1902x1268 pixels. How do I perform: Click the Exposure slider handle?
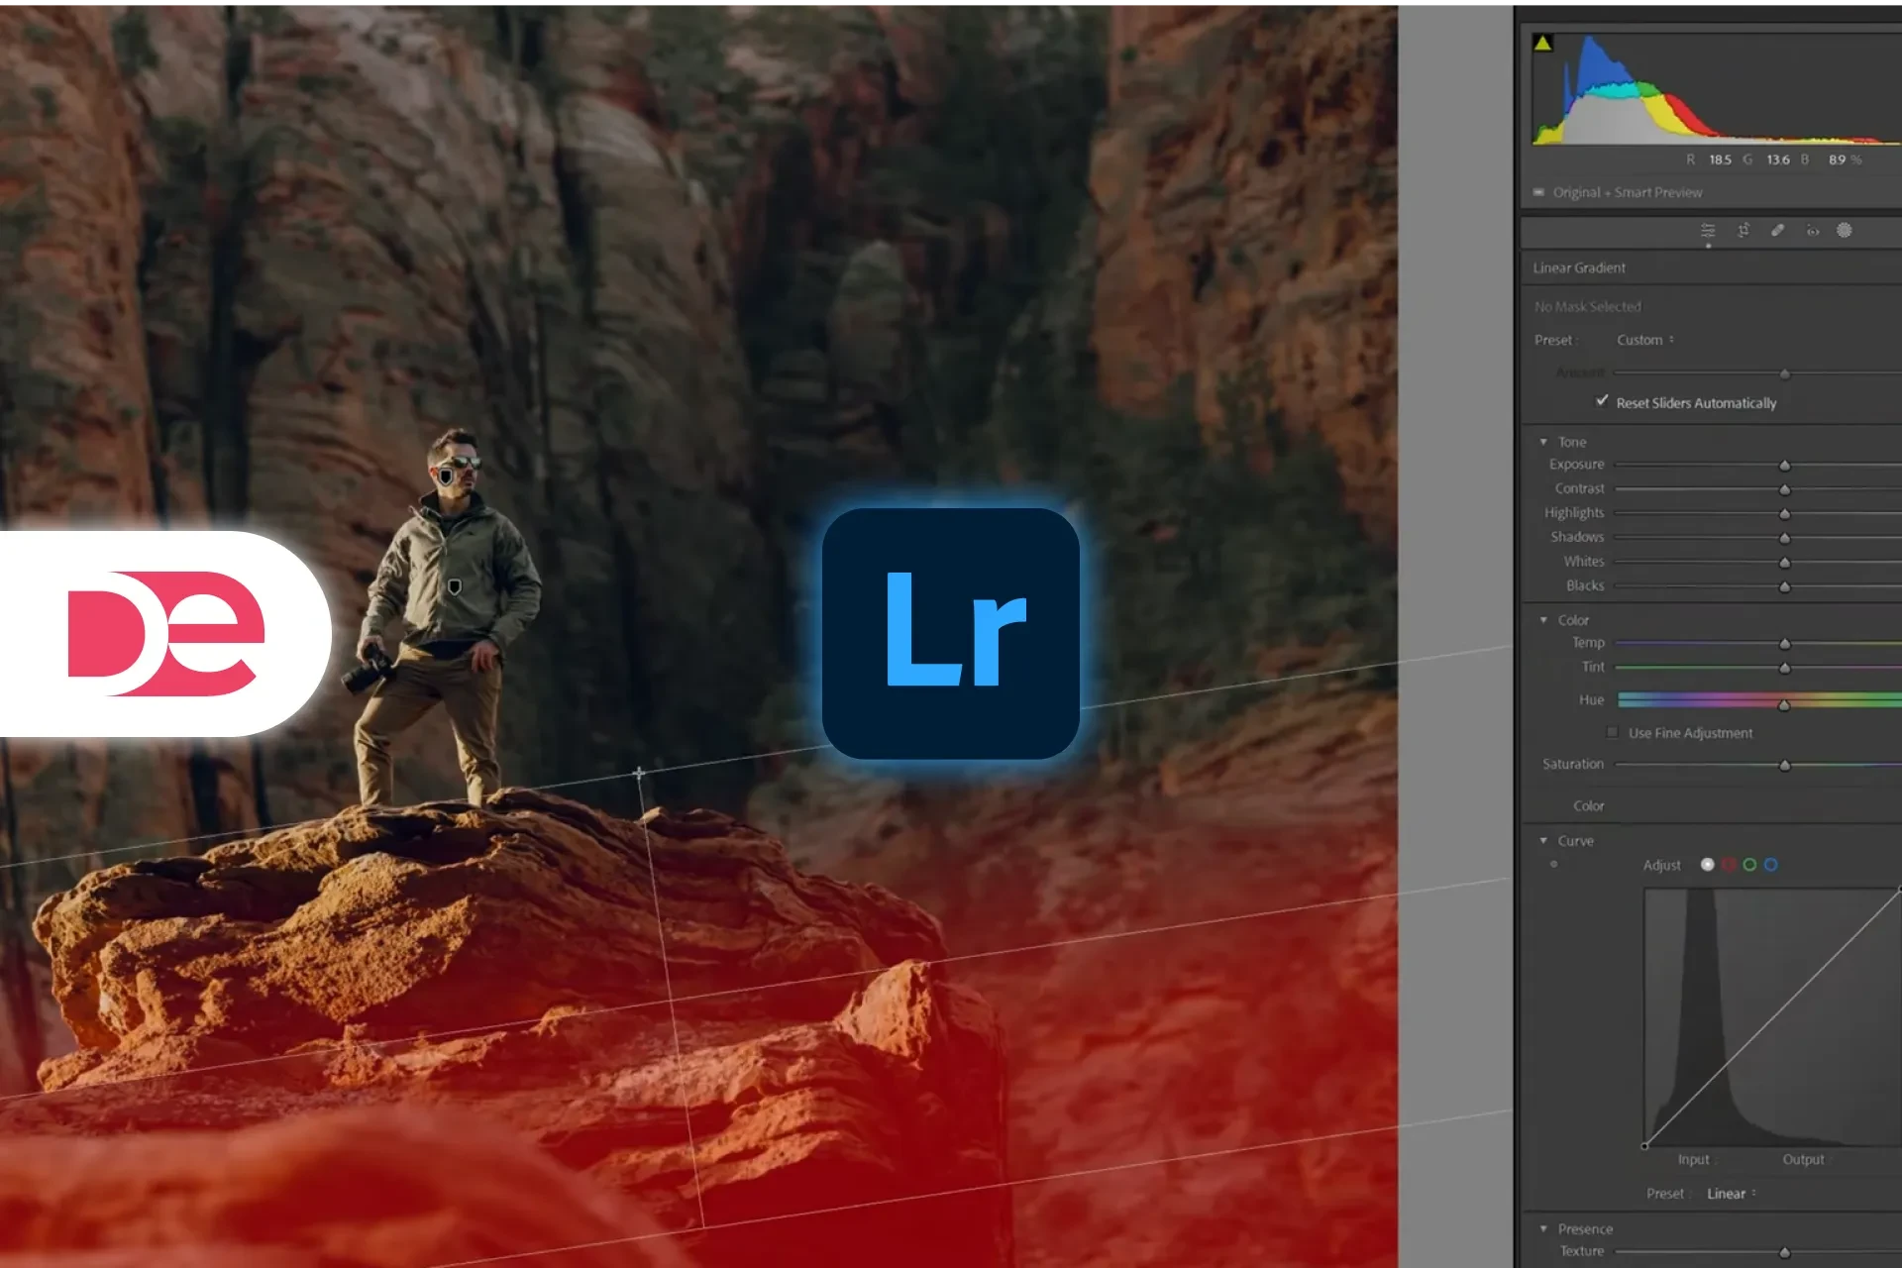(x=1785, y=466)
